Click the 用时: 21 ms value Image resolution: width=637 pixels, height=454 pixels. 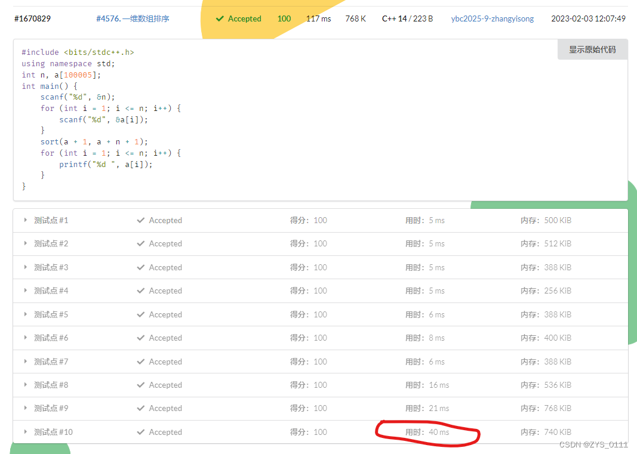427,407
